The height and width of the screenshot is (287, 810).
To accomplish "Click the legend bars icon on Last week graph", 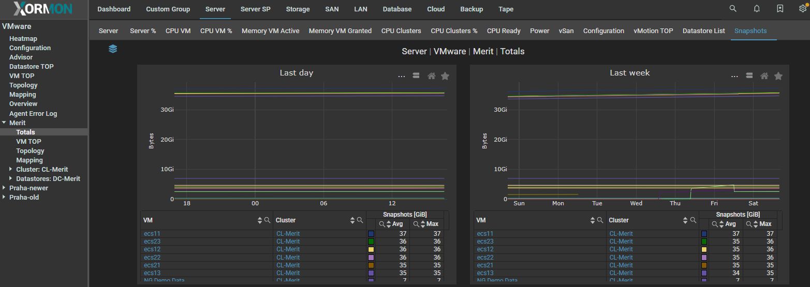I will click(x=748, y=76).
